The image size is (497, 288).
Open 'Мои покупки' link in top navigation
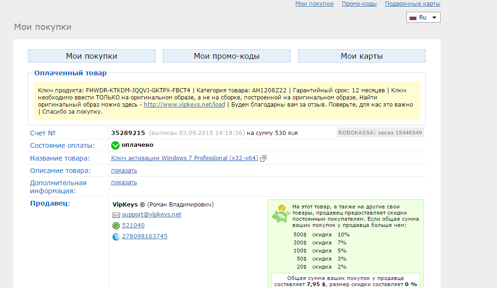pos(314,4)
